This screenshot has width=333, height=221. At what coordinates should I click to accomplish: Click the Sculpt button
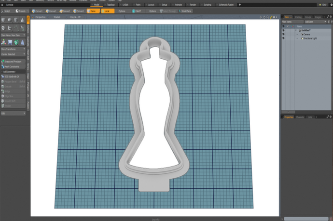point(7,11)
